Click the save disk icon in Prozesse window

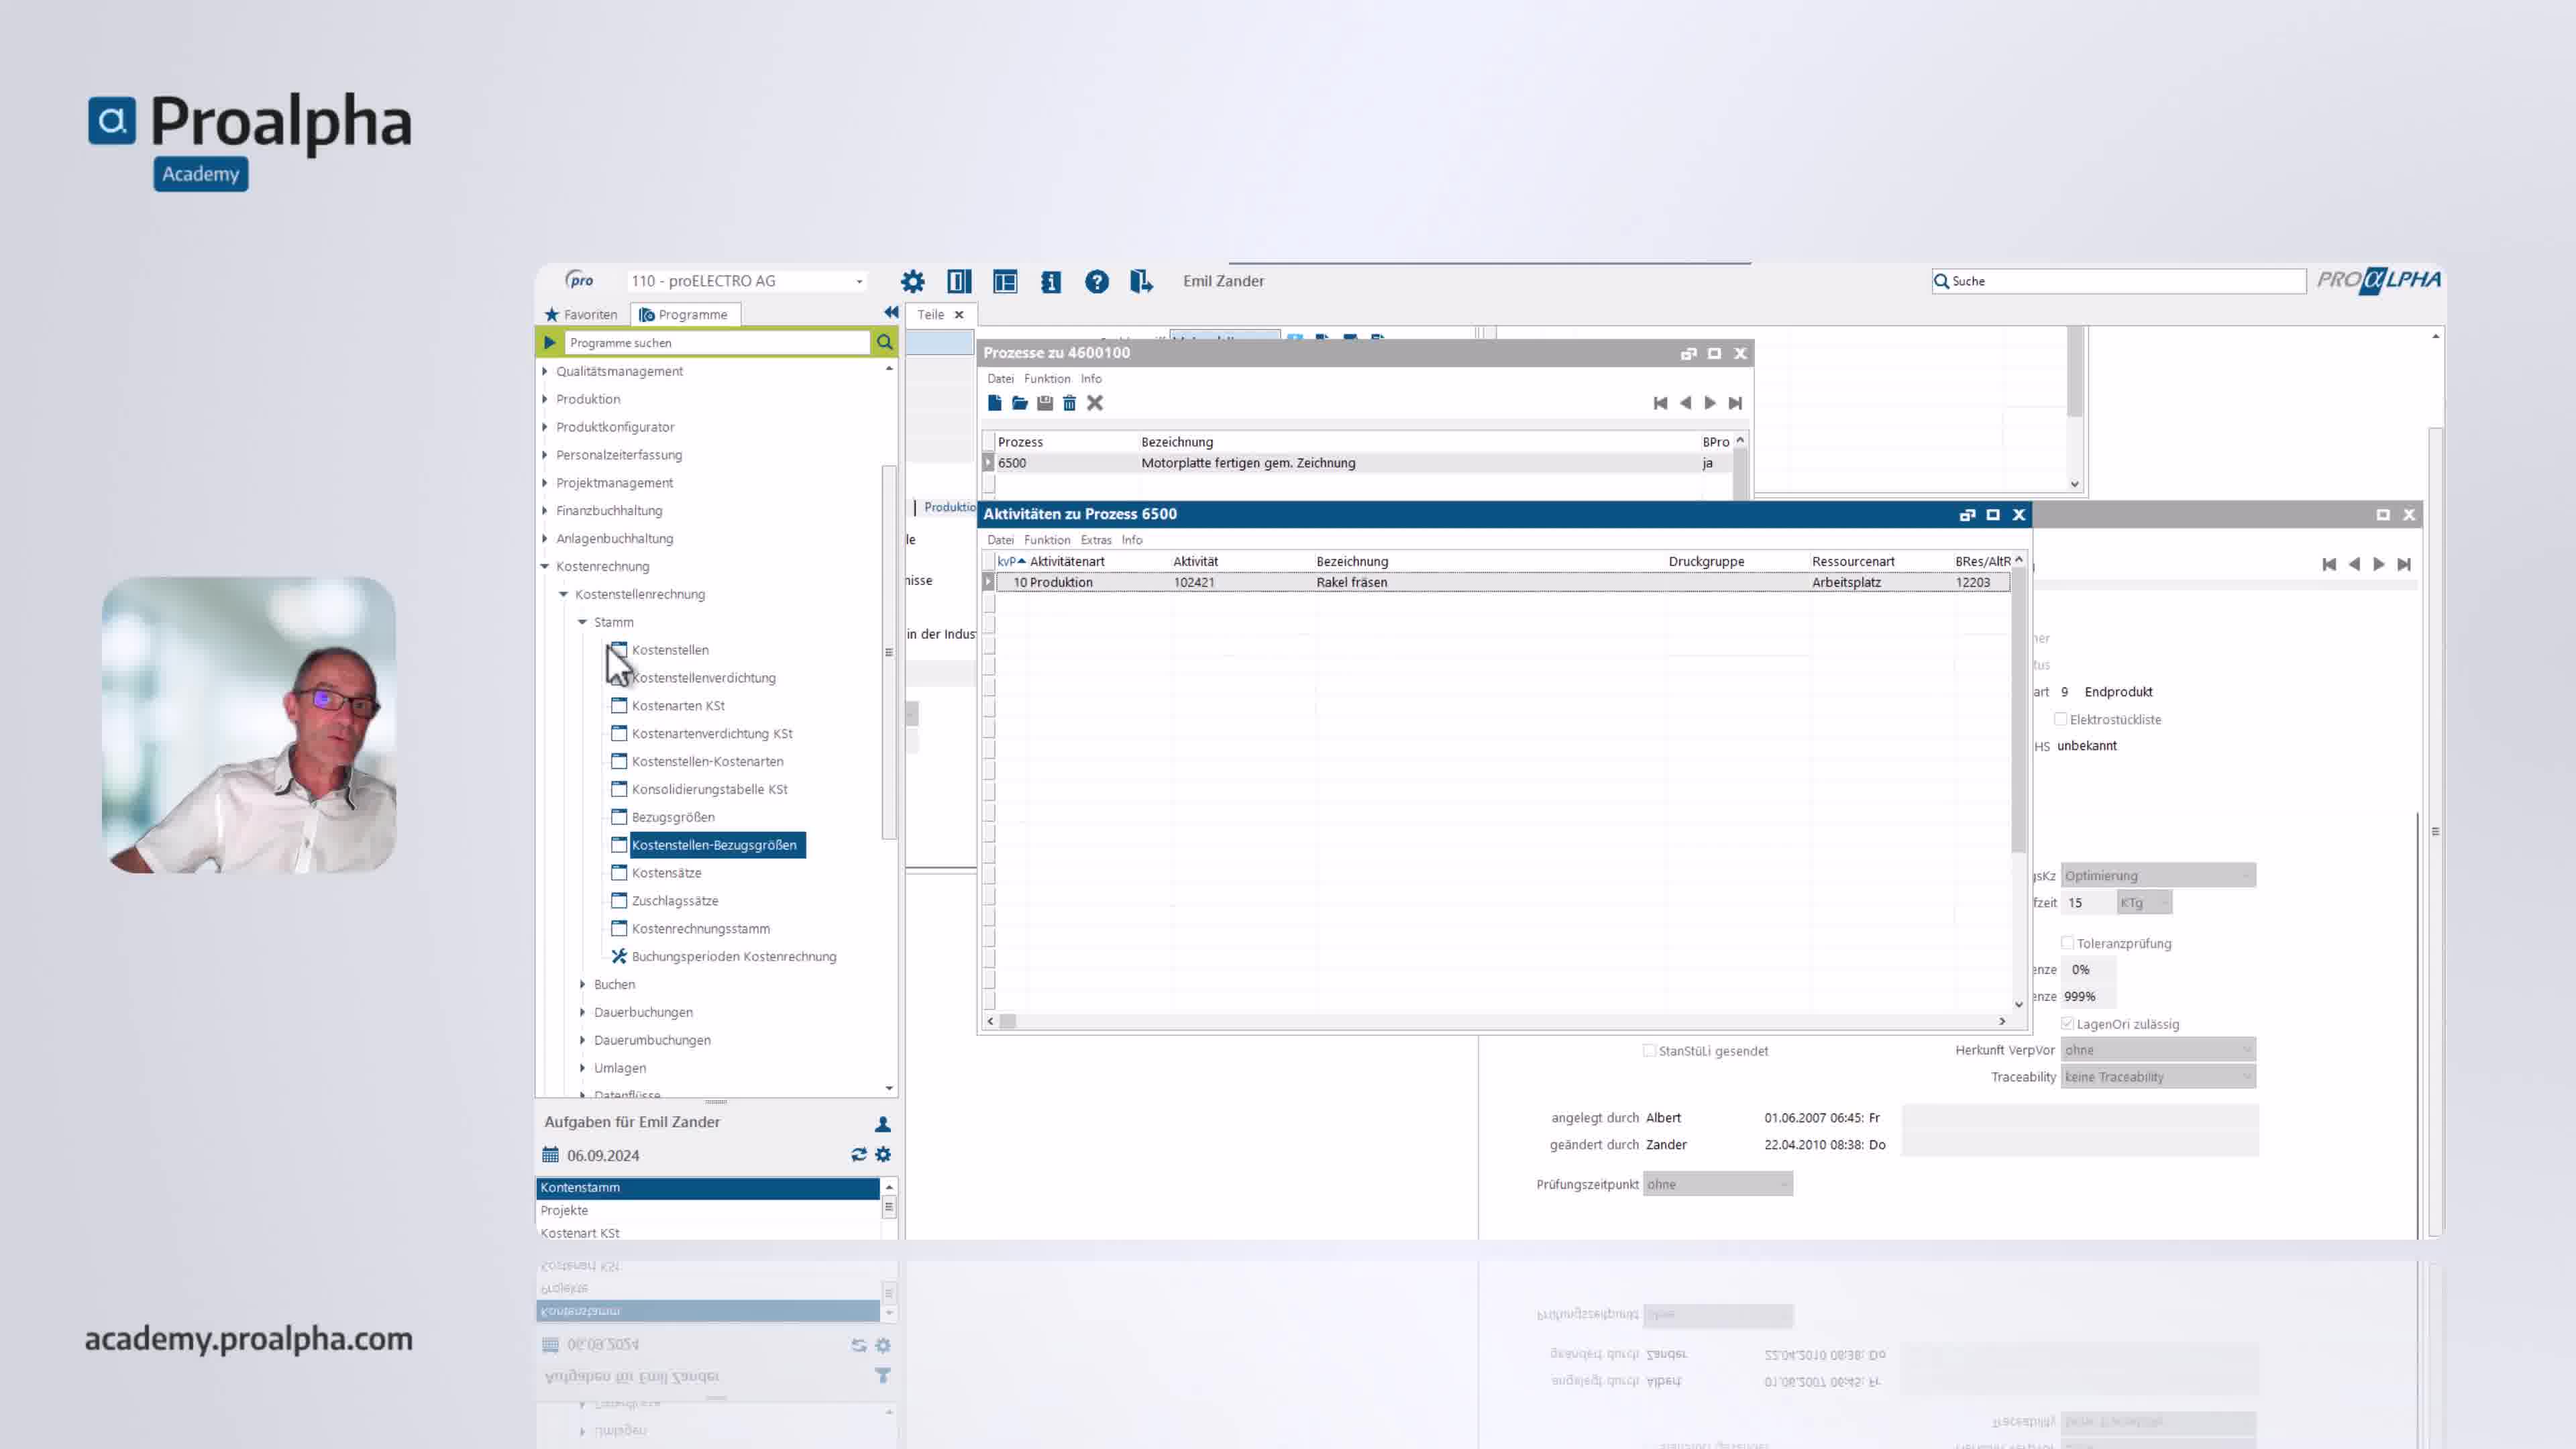click(x=1044, y=403)
